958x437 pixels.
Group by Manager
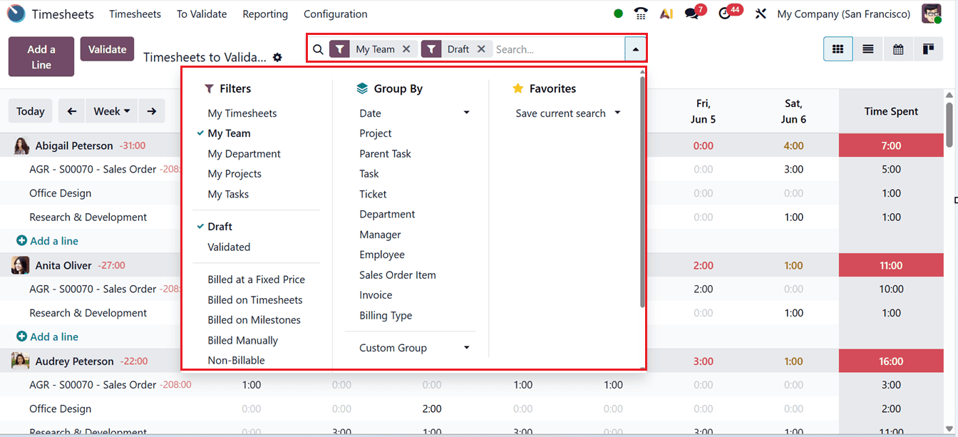click(x=380, y=235)
